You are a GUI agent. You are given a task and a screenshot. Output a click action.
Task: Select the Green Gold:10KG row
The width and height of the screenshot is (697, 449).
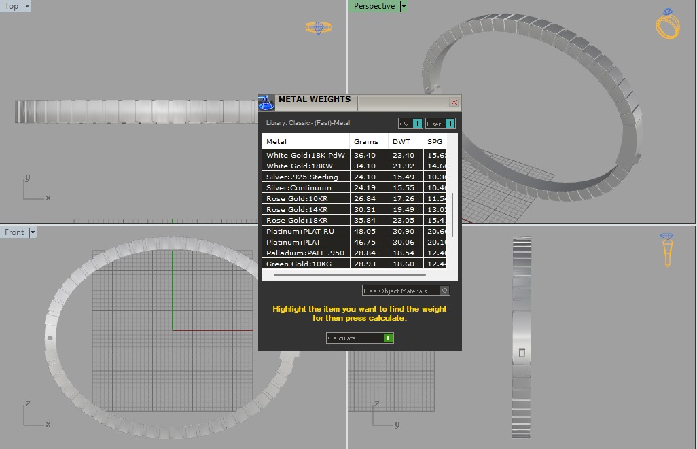point(355,264)
